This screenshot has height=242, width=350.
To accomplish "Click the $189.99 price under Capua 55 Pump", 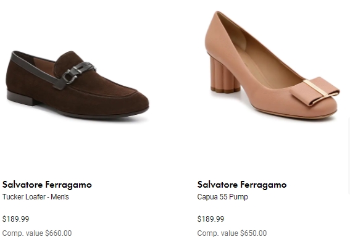I will [210, 219].
